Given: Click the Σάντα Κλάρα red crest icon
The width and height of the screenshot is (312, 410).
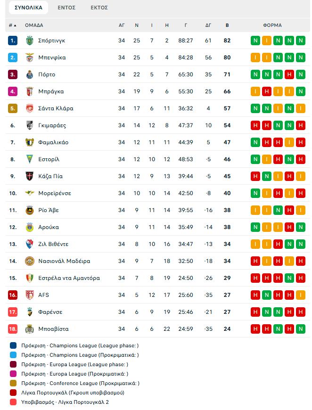Looking at the screenshot, I should 30,108.
